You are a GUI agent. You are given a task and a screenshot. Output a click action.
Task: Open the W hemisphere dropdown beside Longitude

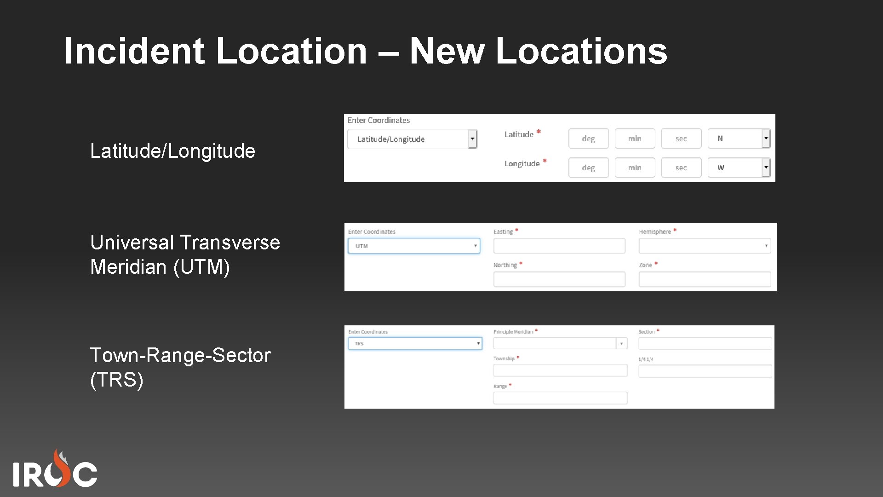point(766,168)
